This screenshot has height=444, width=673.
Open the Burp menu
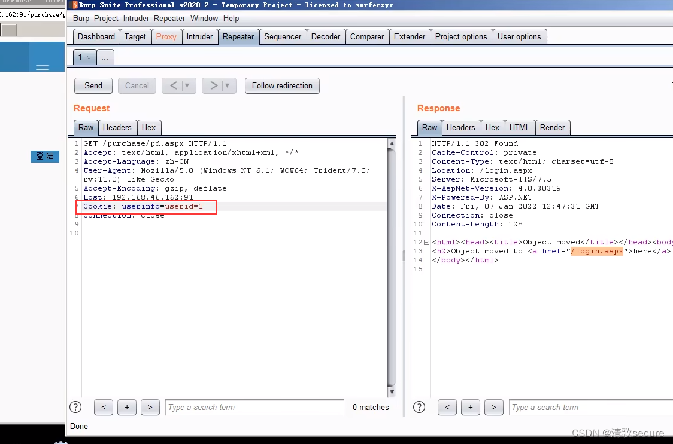[x=81, y=18]
